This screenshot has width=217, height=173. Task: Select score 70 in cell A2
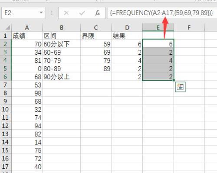click(27, 44)
